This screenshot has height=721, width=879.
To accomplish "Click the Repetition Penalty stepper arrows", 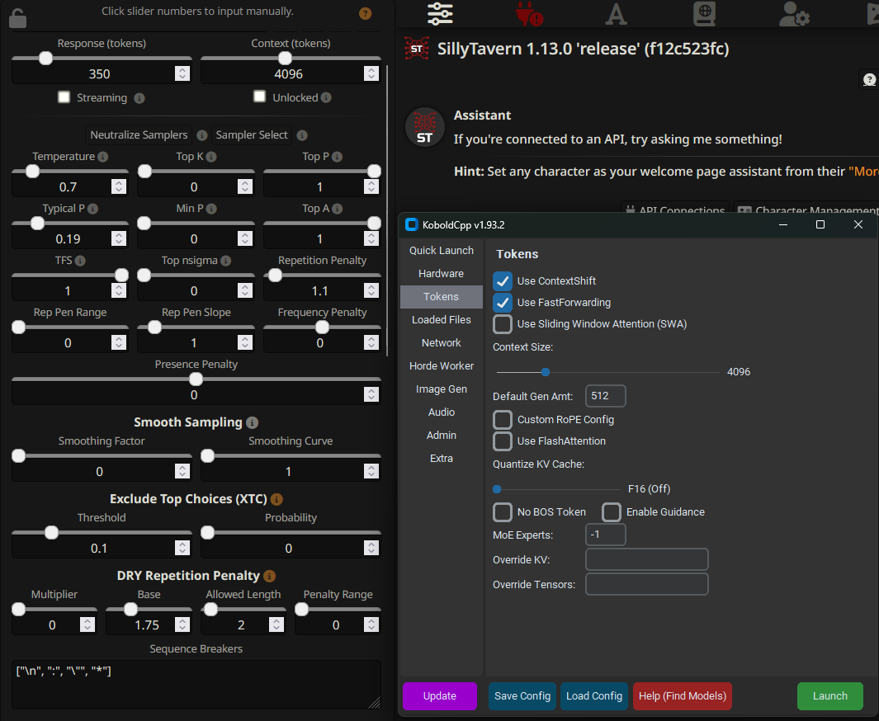I will tap(371, 290).
